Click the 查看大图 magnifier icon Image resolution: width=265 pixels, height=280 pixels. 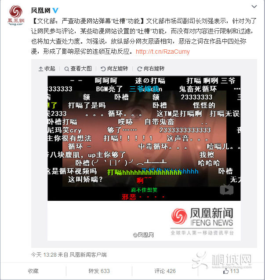click(x=66, y=69)
